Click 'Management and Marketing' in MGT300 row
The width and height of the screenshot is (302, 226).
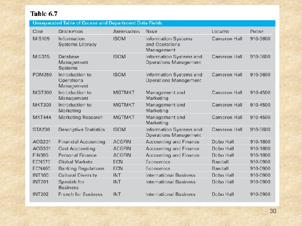pos(165,95)
